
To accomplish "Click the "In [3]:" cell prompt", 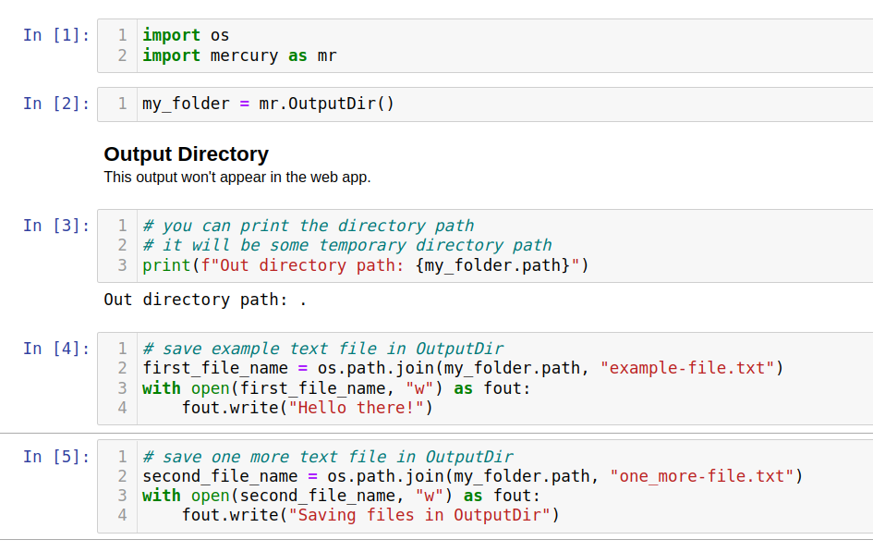I will (x=54, y=225).
